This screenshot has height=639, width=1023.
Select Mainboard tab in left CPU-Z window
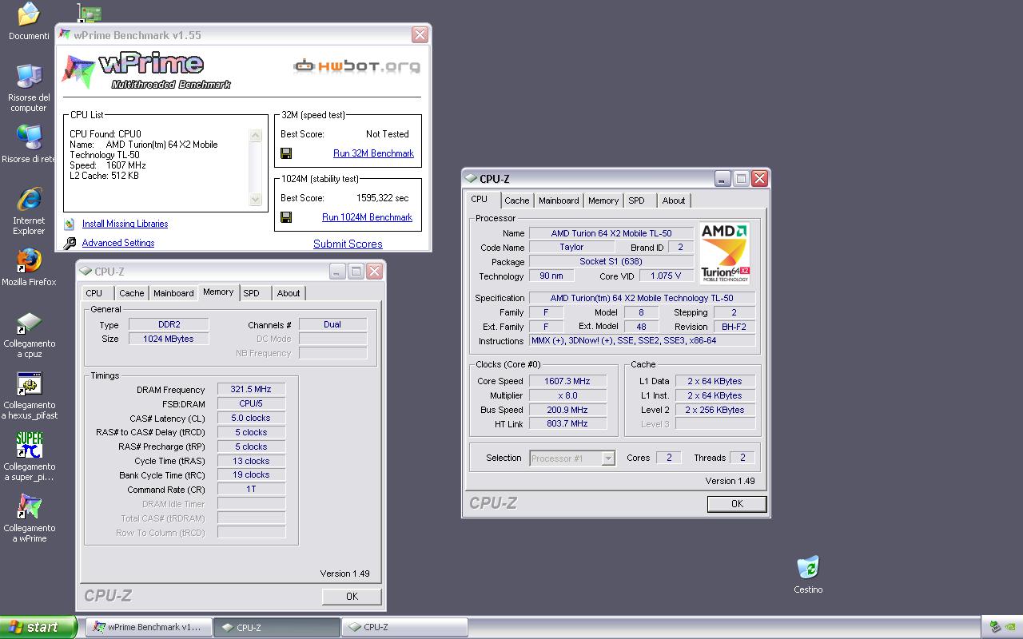point(173,294)
